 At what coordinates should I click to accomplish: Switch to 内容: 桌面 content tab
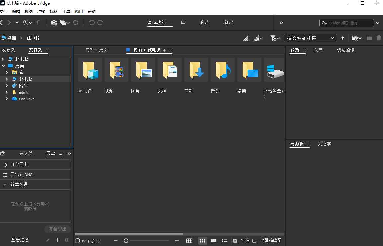pos(97,50)
